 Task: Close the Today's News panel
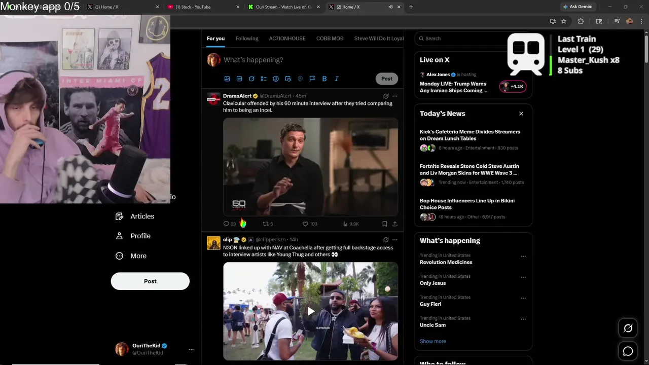[x=521, y=114]
